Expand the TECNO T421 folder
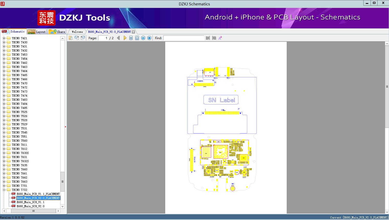Viewport: 389px width, 220px height. [x=4, y=38]
